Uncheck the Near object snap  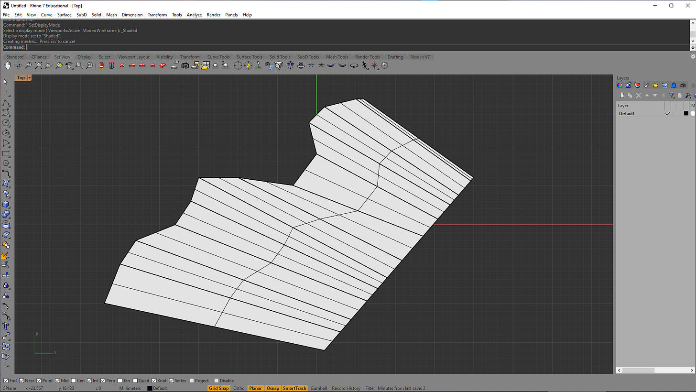click(x=21, y=381)
